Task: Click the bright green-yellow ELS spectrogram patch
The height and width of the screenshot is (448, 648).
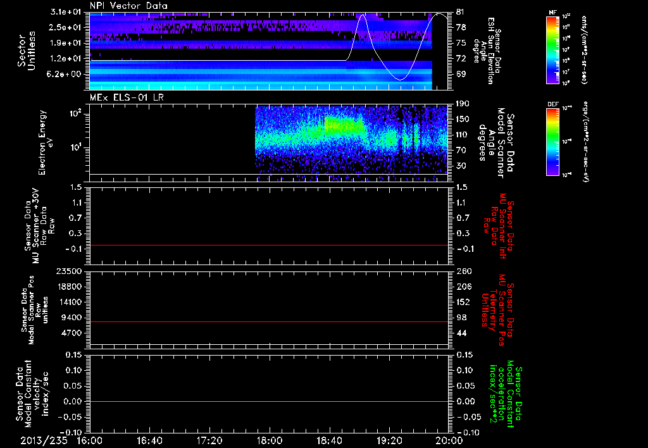Action: pos(343,125)
